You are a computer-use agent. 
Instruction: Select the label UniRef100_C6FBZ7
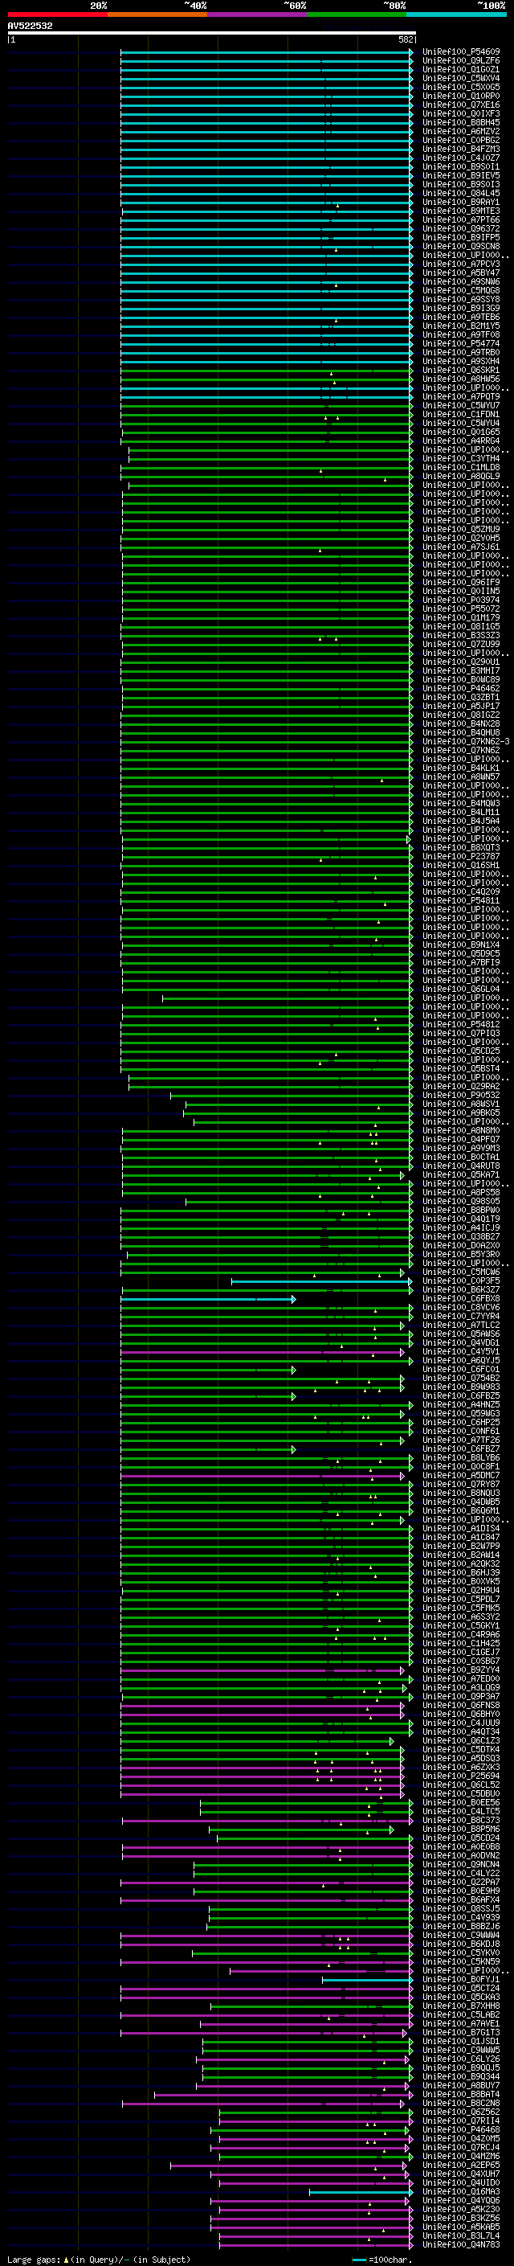pos(460,1449)
